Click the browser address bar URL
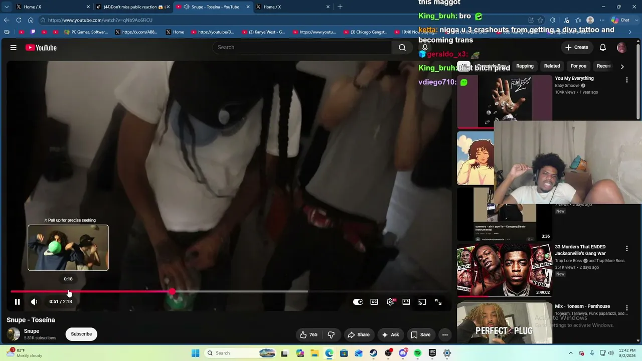Screen dimensions: 642x361 click(x=100, y=20)
